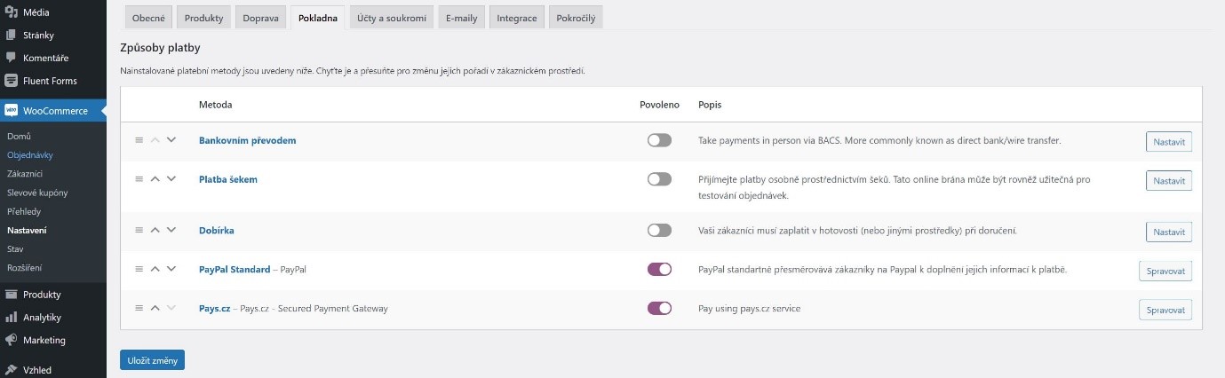Image resolution: width=1225 pixels, height=378 pixels.
Task: Enable Bankovním převodem payment toggle
Action: pyautogui.click(x=659, y=140)
